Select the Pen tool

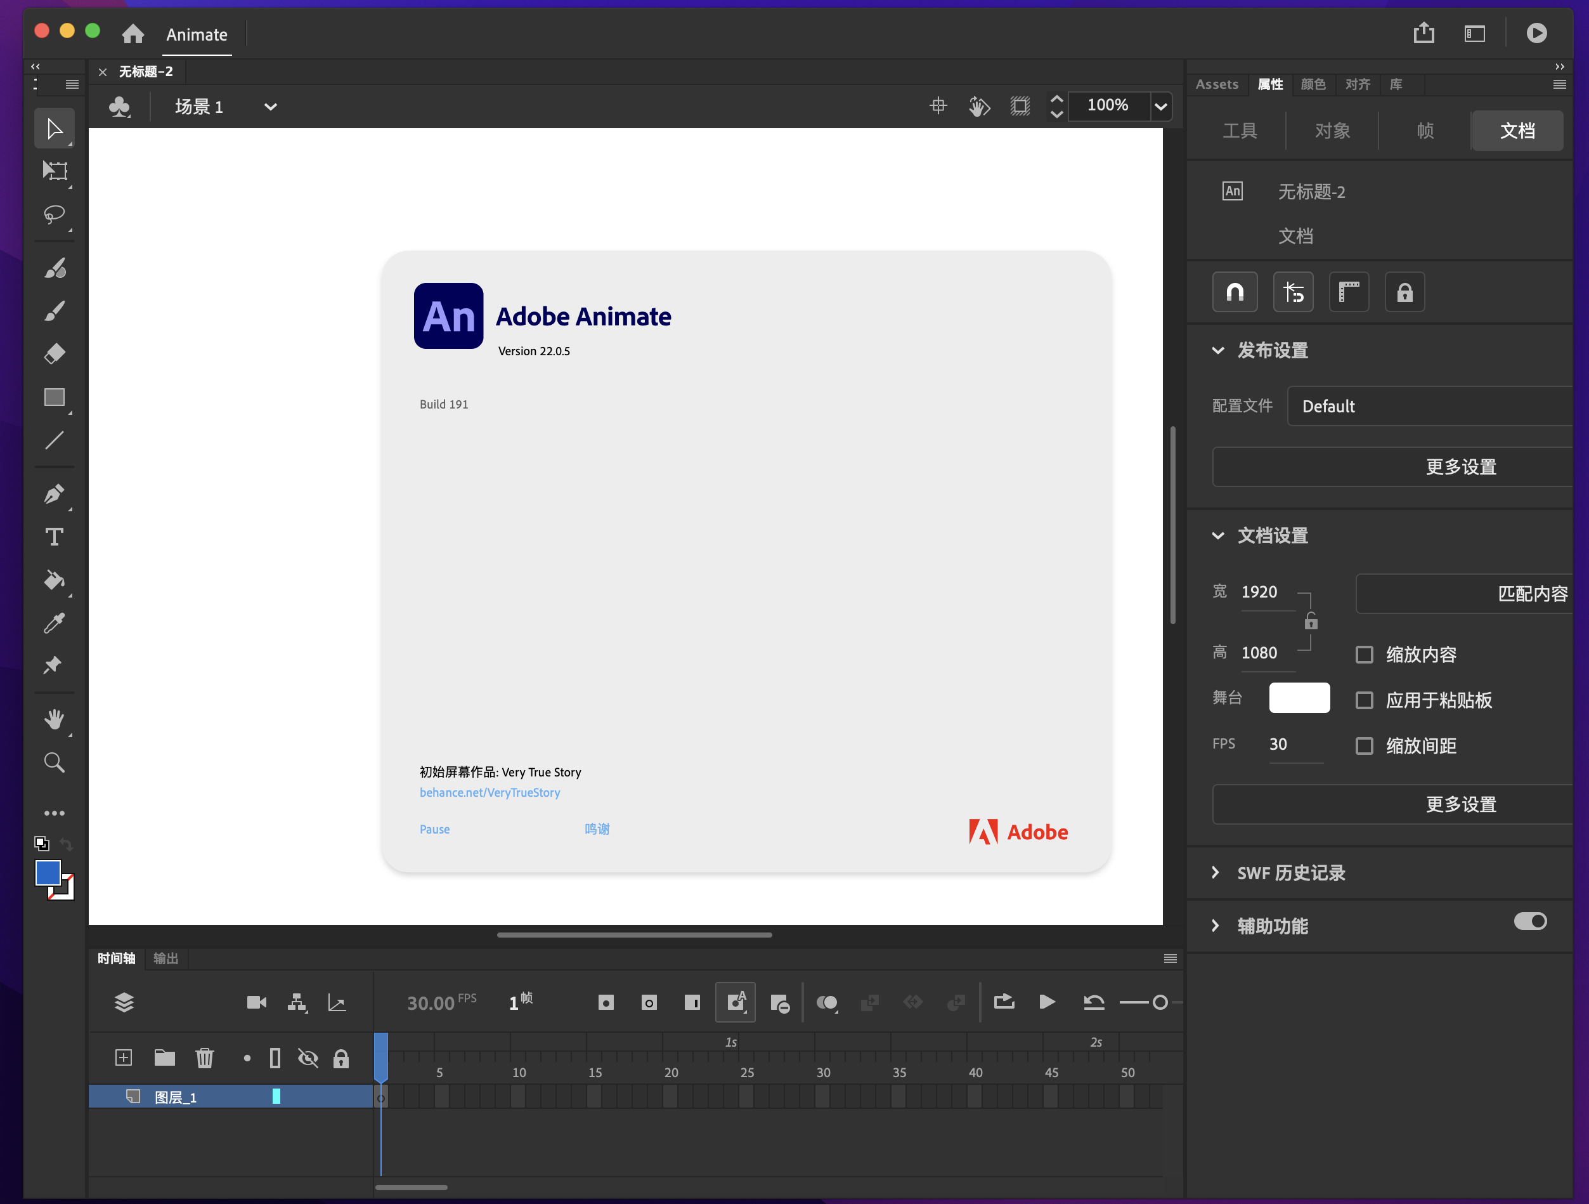point(54,494)
